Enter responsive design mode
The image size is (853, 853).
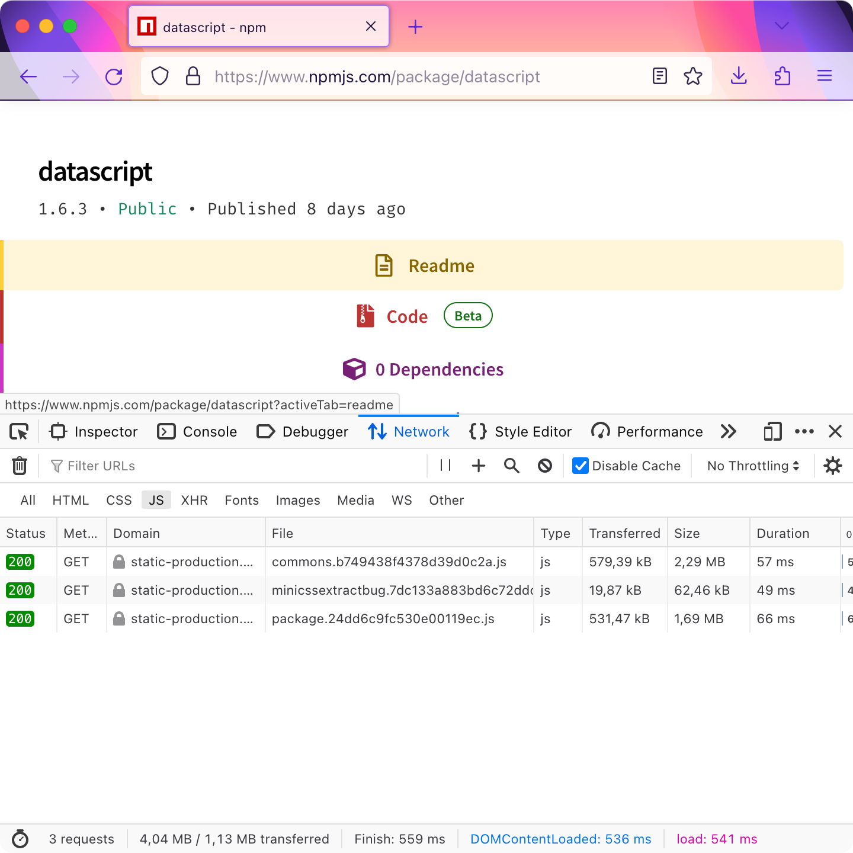point(772,432)
